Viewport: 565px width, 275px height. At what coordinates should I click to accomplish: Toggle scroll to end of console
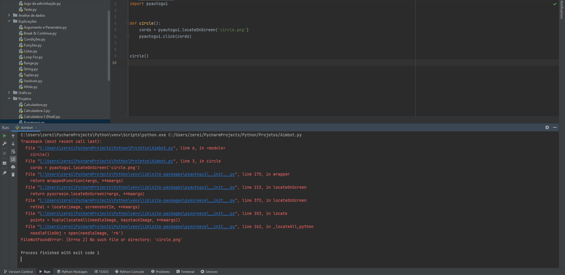point(13,159)
